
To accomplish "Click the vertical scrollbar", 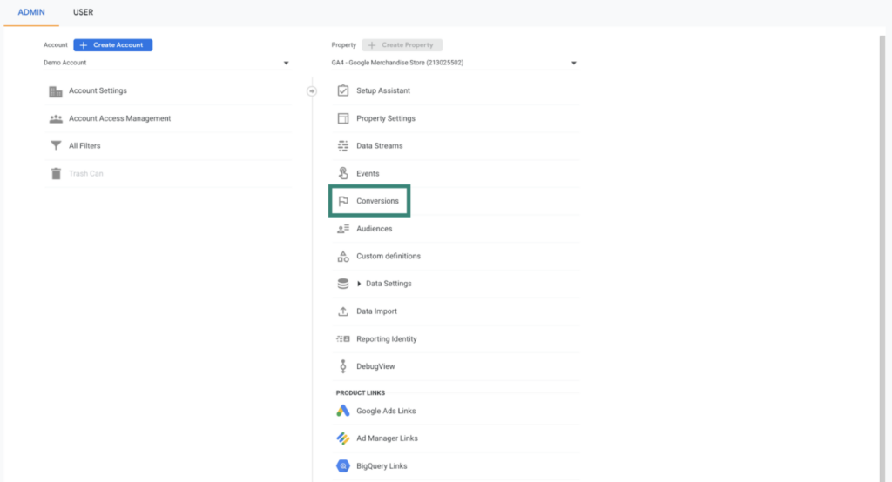I will (x=882, y=258).
